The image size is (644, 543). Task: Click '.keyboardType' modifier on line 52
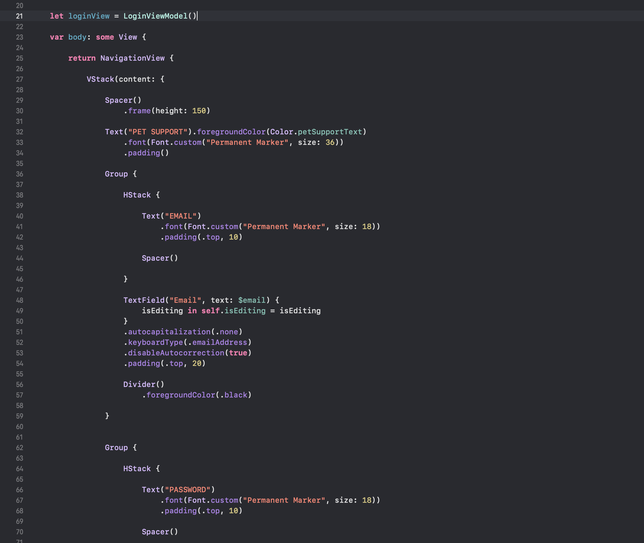pyautogui.click(x=153, y=342)
